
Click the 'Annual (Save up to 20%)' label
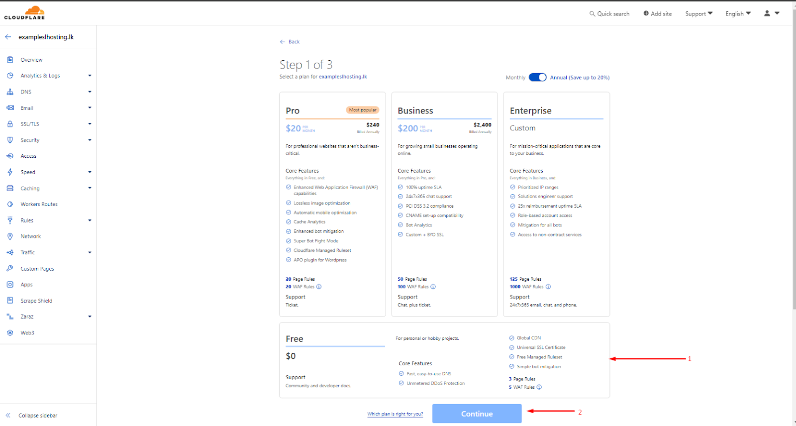(580, 78)
